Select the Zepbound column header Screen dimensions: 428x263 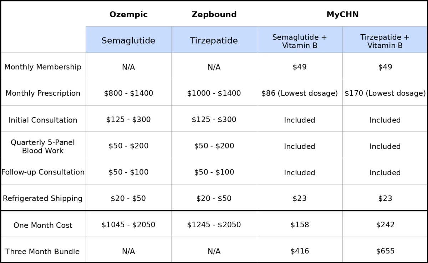(x=214, y=15)
